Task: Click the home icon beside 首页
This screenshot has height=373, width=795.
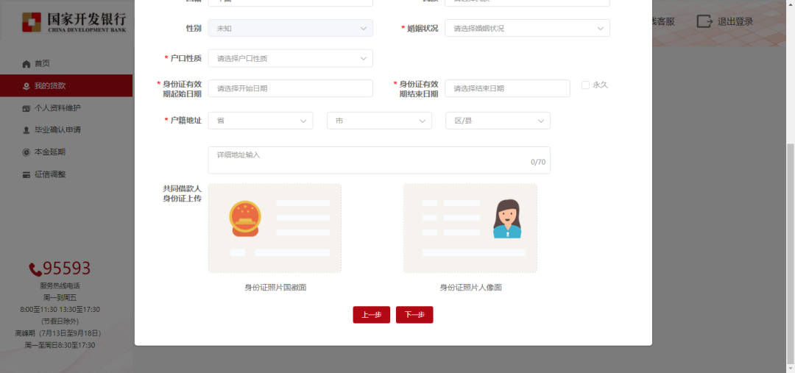Action: click(26, 64)
